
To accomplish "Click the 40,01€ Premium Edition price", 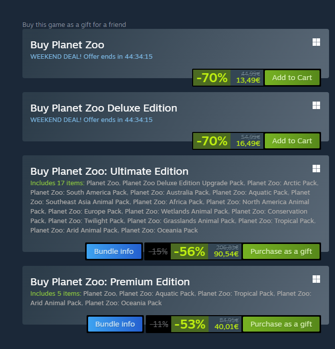I will [226, 327].
